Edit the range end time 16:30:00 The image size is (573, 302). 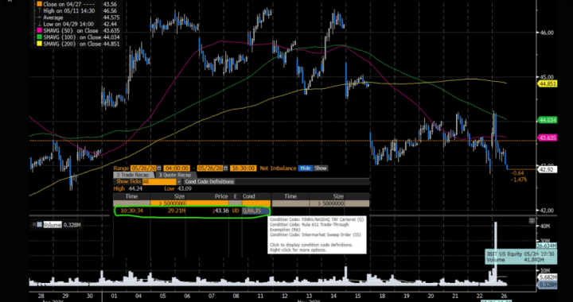pyautogui.click(x=243, y=168)
